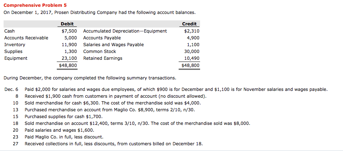Viewport: 343px width, 151px height.
Task: Click Accumulated Depreciation—Equipment label
Action: [125, 31]
